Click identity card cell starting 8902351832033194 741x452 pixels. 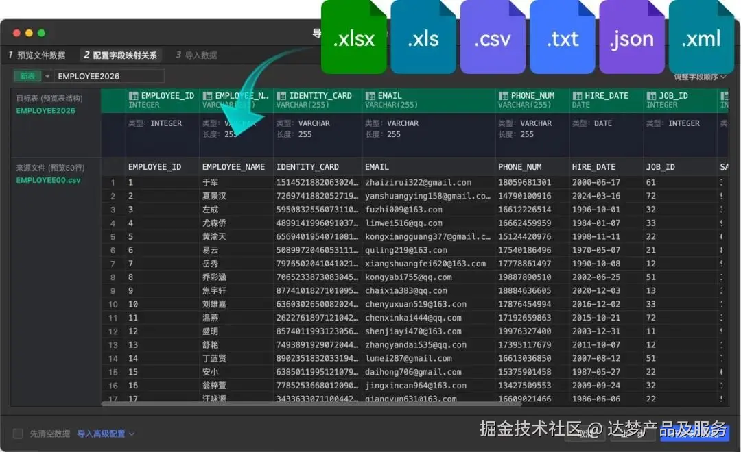318,359
